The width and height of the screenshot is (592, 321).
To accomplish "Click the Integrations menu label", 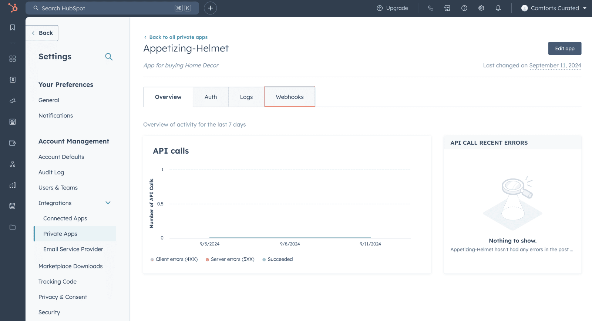I will click(x=55, y=203).
